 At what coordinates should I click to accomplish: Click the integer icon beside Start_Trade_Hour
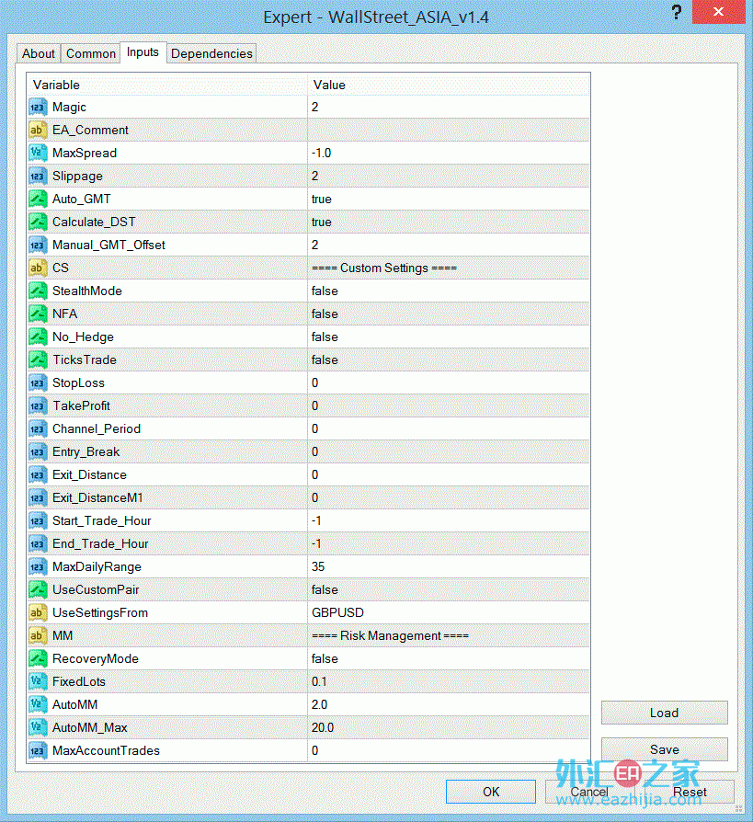click(38, 521)
